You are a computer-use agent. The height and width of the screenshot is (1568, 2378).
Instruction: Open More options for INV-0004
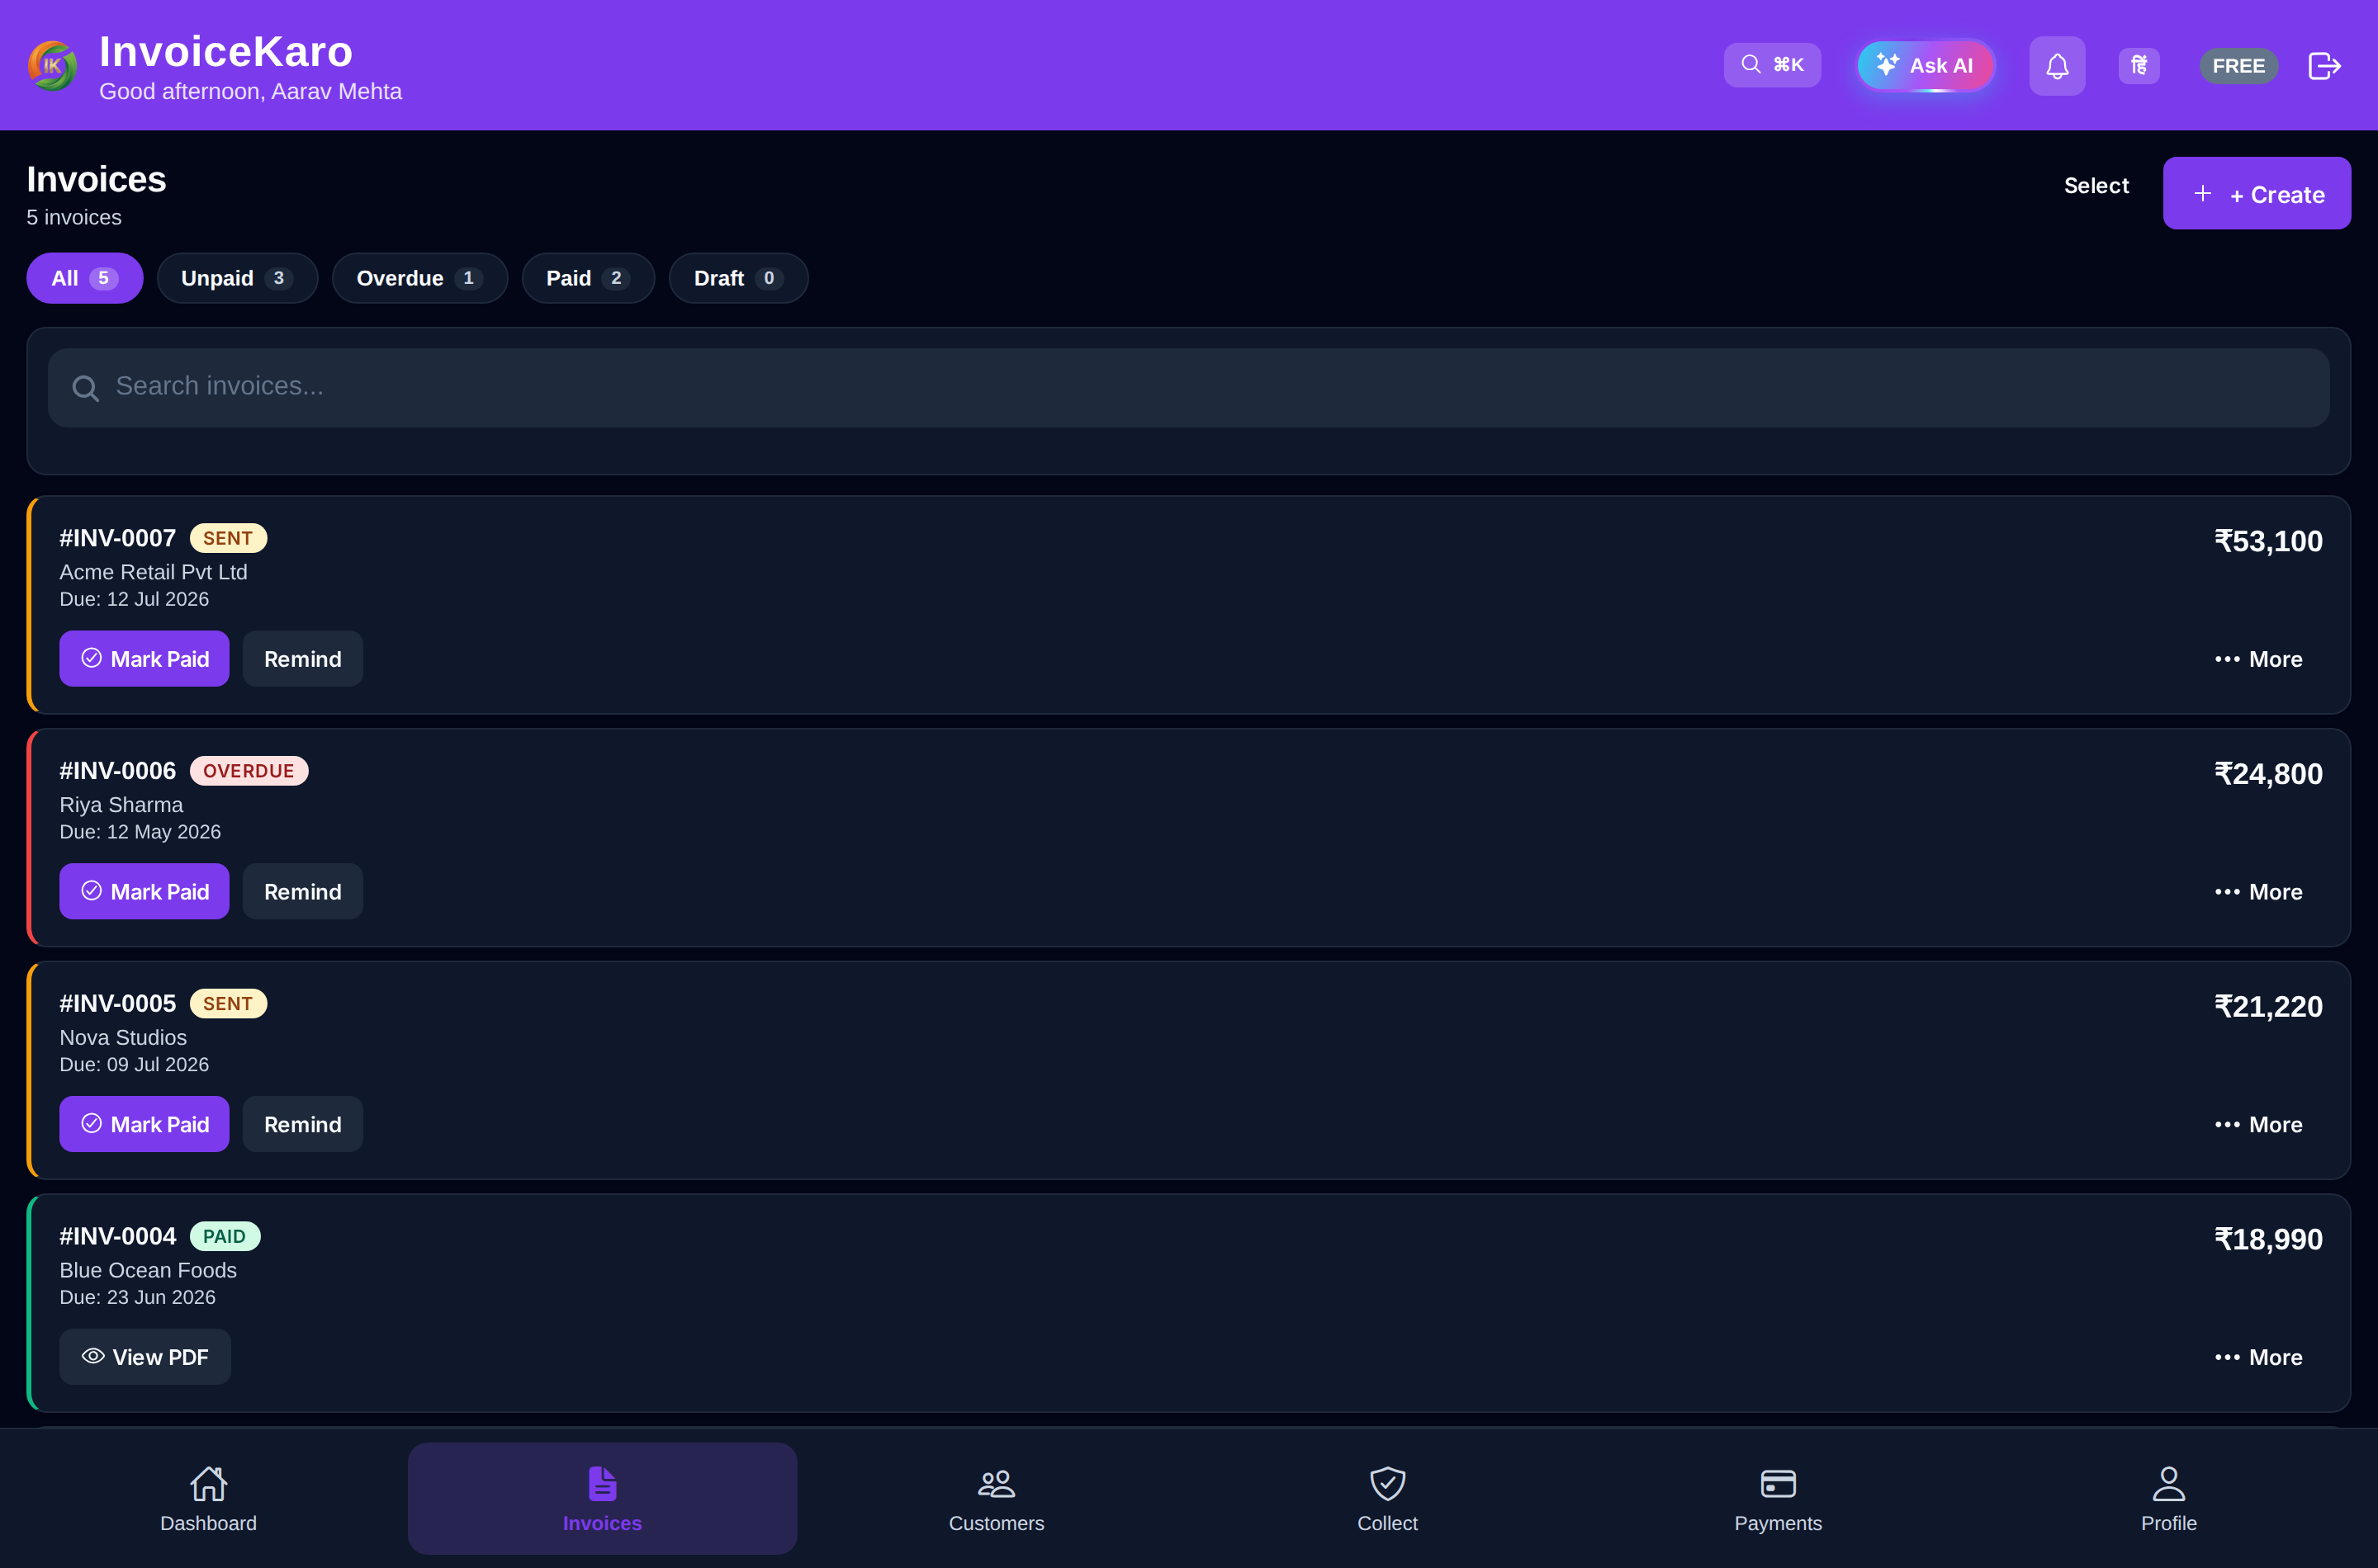2258,1357
